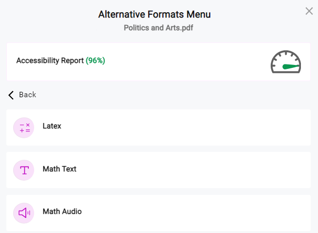Screen dimensions: 318x233
Task: Click the Math Audio speaker icon
Action: [x=24, y=212]
